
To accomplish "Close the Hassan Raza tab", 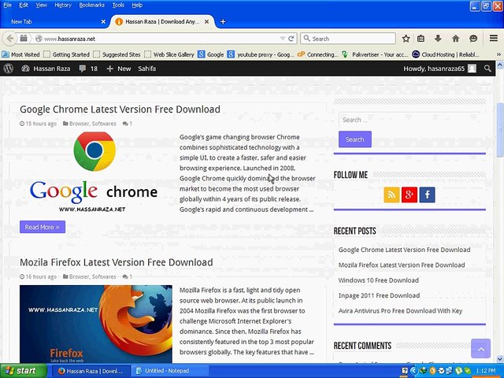I will 206,22.
